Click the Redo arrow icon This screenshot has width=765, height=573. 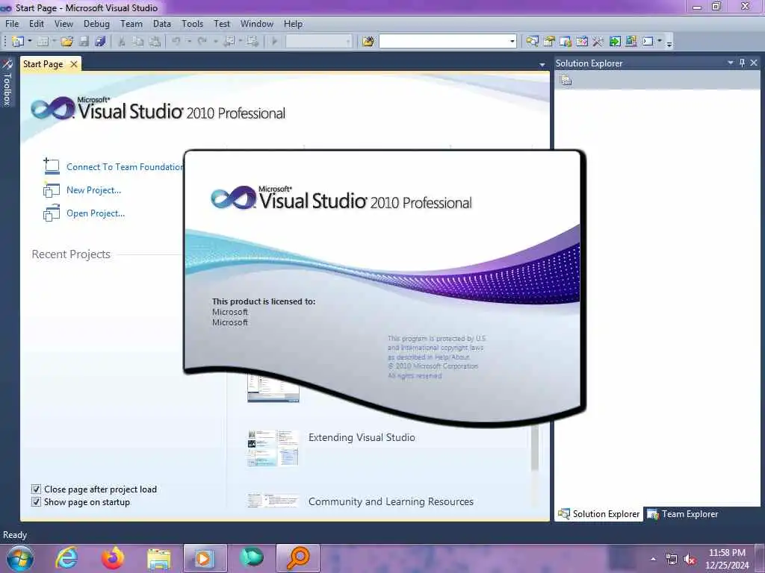pos(202,42)
